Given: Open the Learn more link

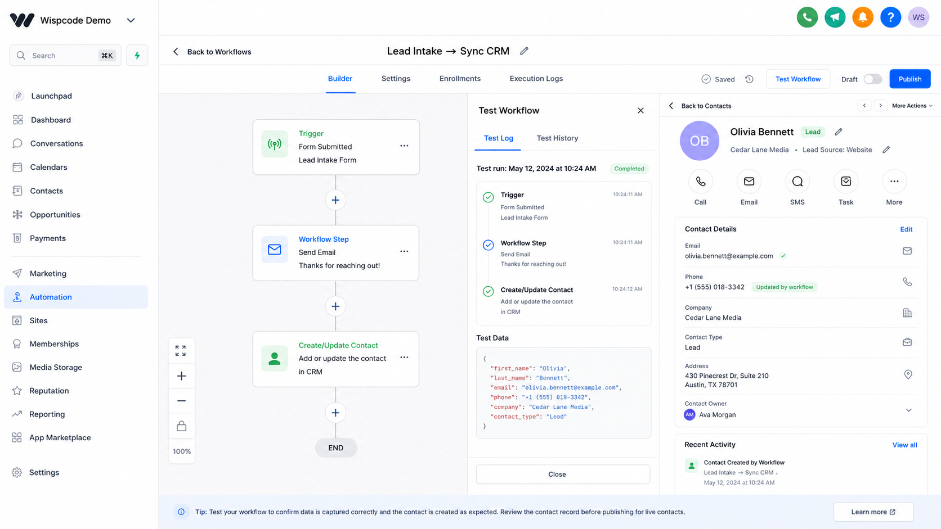Looking at the screenshot, I should point(873,512).
